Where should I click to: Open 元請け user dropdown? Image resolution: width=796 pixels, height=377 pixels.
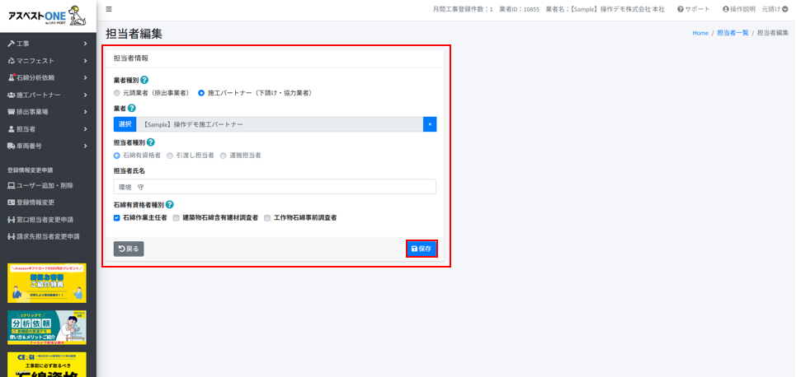click(x=775, y=10)
